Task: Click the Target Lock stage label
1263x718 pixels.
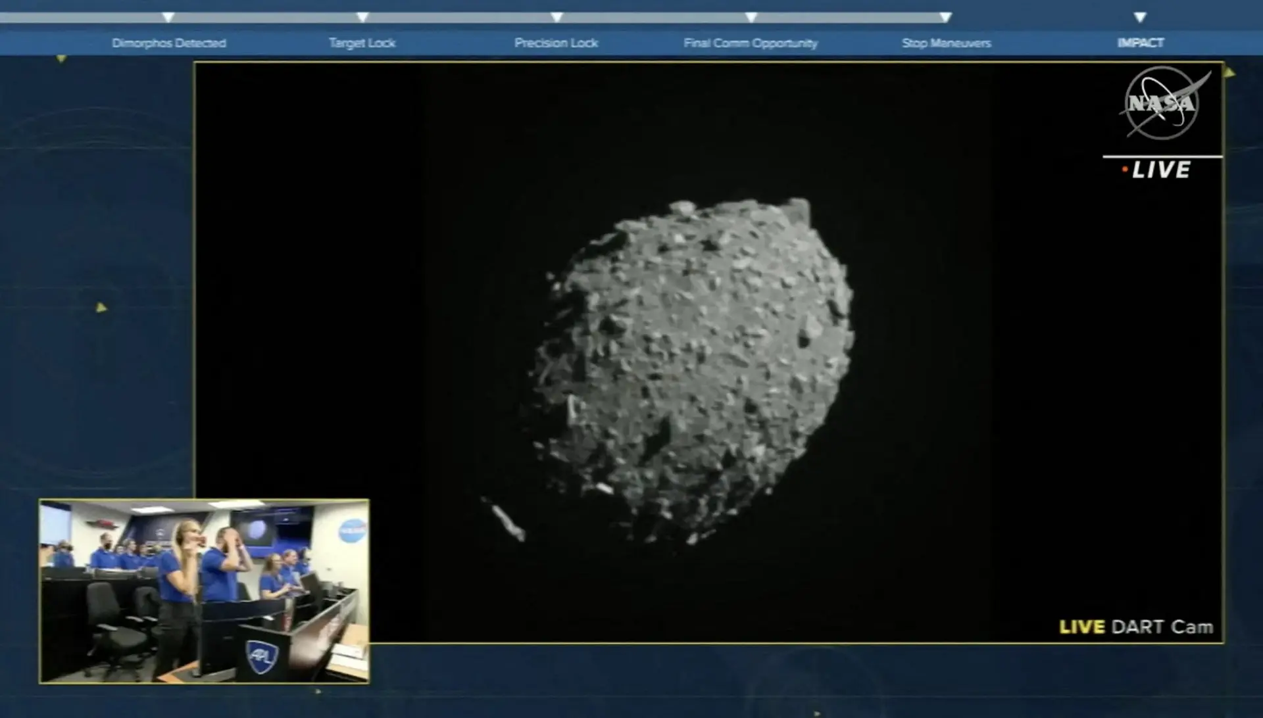Action: click(361, 42)
